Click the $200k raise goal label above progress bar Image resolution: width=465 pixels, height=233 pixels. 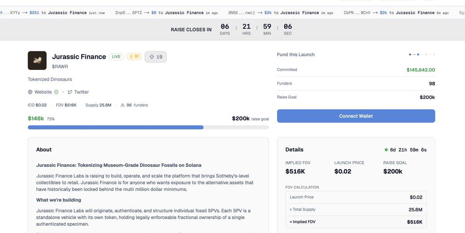pyautogui.click(x=250, y=119)
